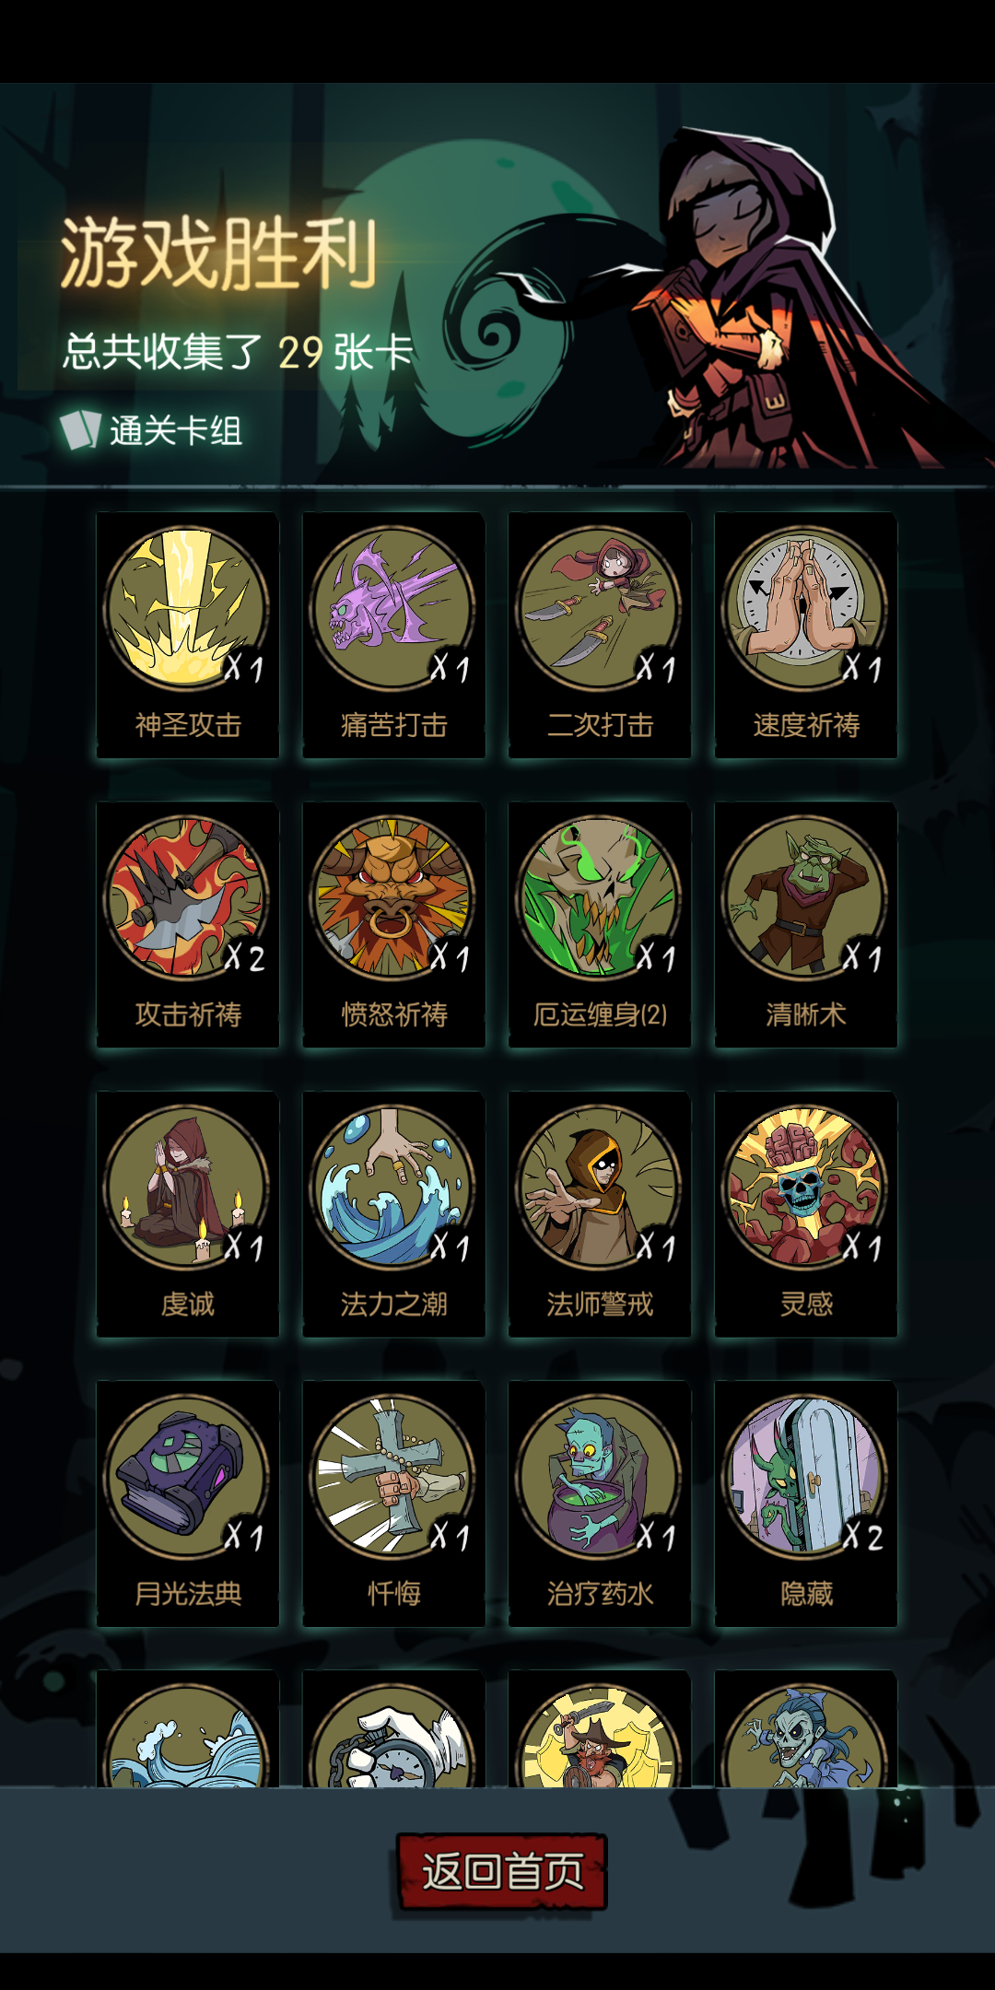This screenshot has width=995, height=1990.
Task: Select the 神圣攻击 lightning card
Action: click(188, 635)
